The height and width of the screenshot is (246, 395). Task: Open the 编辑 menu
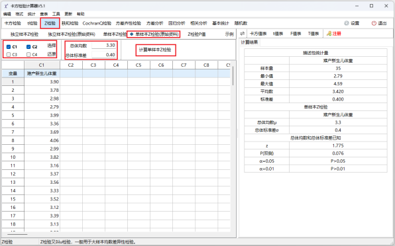7,14
